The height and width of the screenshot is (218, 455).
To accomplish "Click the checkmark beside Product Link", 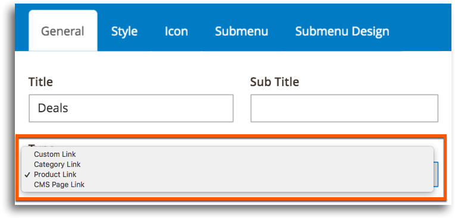I will [x=27, y=175].
